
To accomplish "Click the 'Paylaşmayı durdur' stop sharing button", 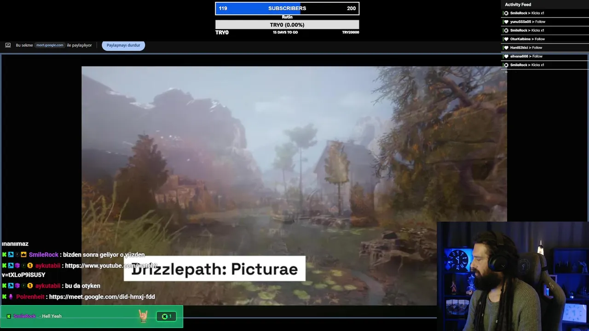I will tap(123, 45).
